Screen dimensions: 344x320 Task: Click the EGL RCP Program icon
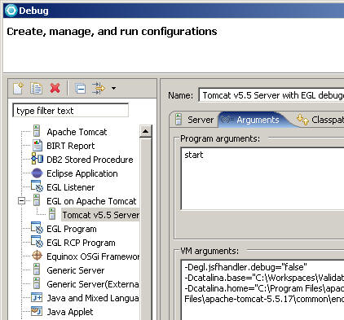[37, 242]
